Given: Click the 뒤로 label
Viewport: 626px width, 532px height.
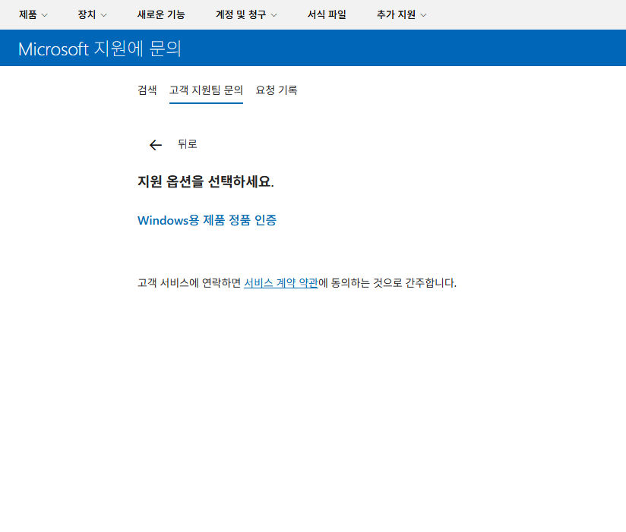Looking at the screenshot, I should [188, 144].
